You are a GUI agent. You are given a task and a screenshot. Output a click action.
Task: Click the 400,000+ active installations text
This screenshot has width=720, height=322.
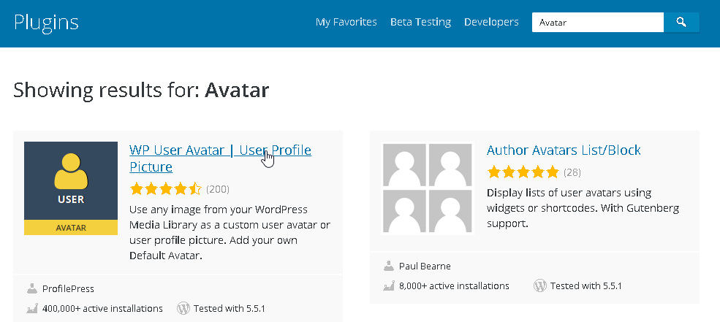click(102, 308)
